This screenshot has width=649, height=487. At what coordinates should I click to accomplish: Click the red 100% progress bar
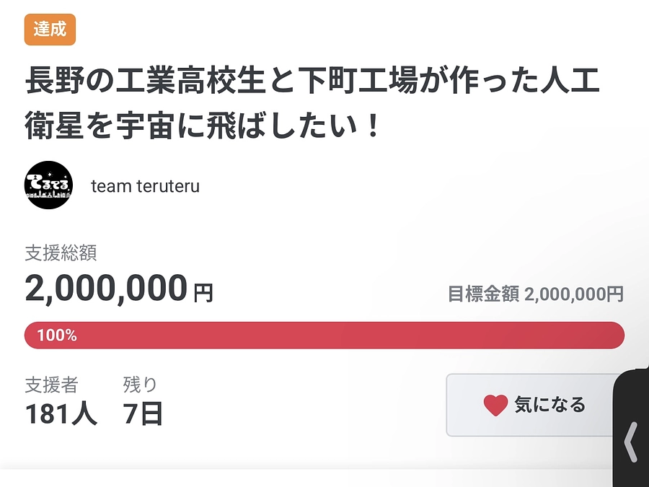[x=324, y=335]
